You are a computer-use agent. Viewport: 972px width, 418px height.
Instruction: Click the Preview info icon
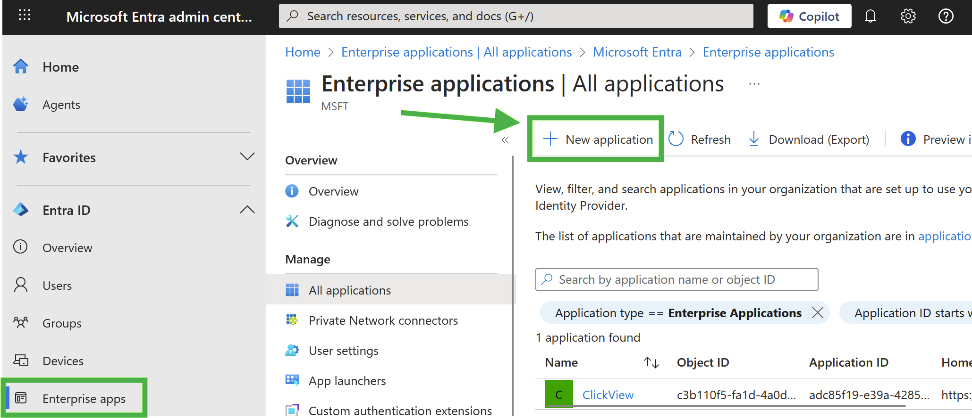pyautogui.click(x=908, y=139)
